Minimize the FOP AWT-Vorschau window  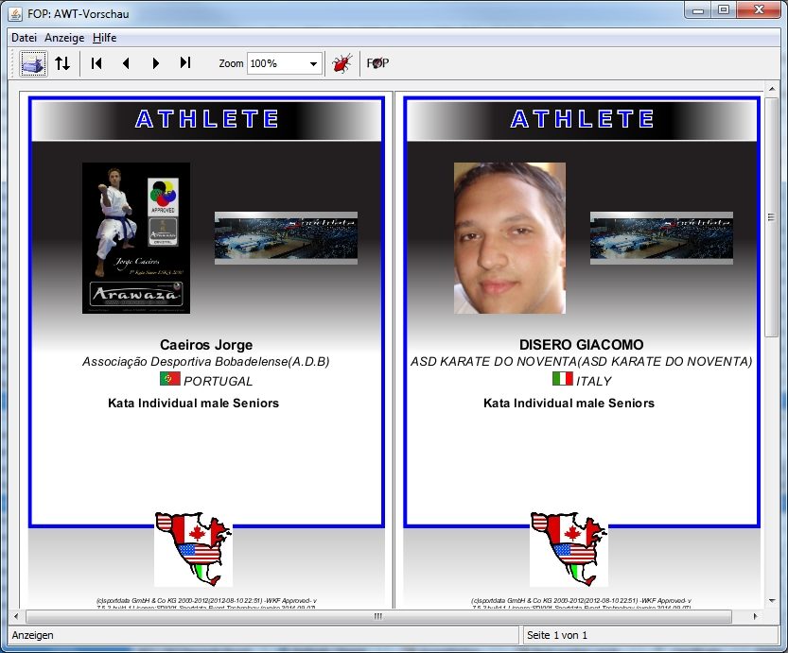pos(698,9)
